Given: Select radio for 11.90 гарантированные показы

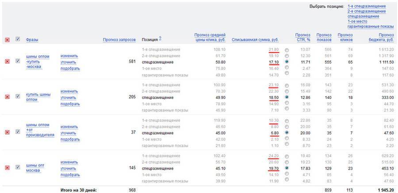Looking at the screenshot, I should (287, 180).
